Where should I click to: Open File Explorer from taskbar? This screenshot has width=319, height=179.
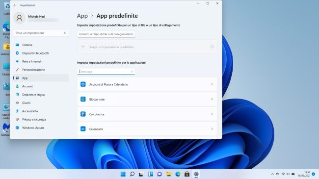pos(169,174)
